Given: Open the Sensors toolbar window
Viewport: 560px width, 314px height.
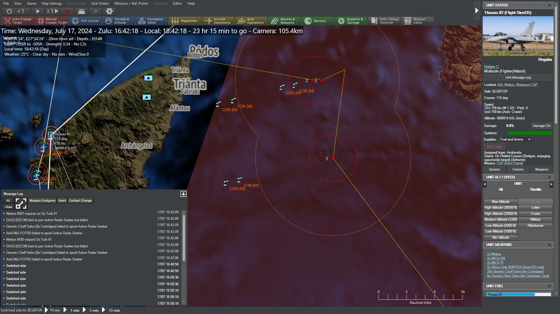Looking at the screenshot, I should (x=317, y=21).
